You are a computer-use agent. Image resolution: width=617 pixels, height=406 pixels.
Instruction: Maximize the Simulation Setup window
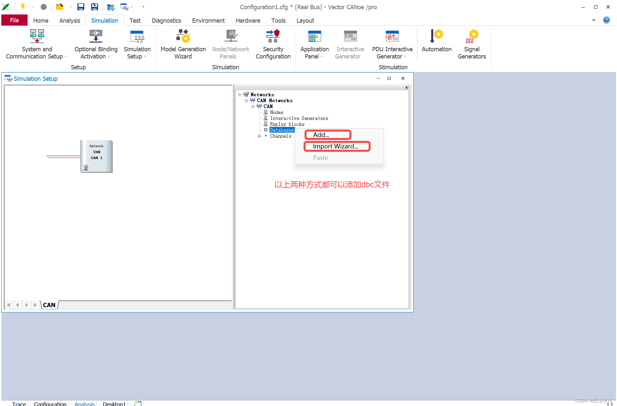pos(389,78)
